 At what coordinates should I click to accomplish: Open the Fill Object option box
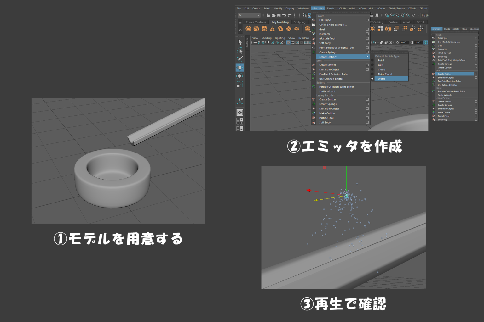367,20
